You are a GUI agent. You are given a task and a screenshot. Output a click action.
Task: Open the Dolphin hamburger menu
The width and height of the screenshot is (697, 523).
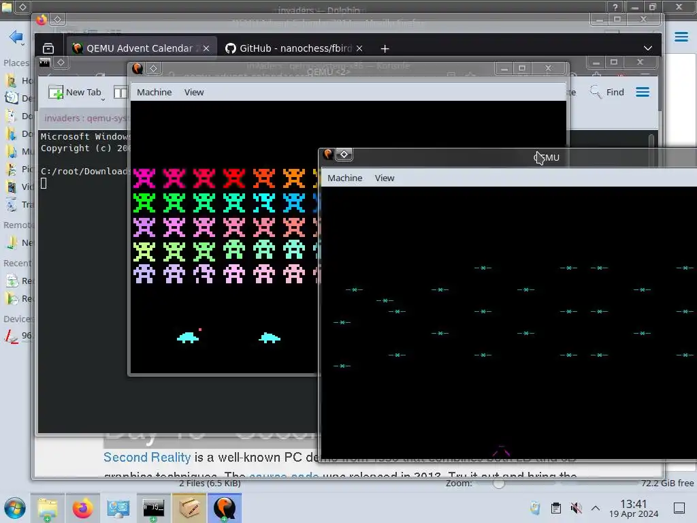(681, 37)
